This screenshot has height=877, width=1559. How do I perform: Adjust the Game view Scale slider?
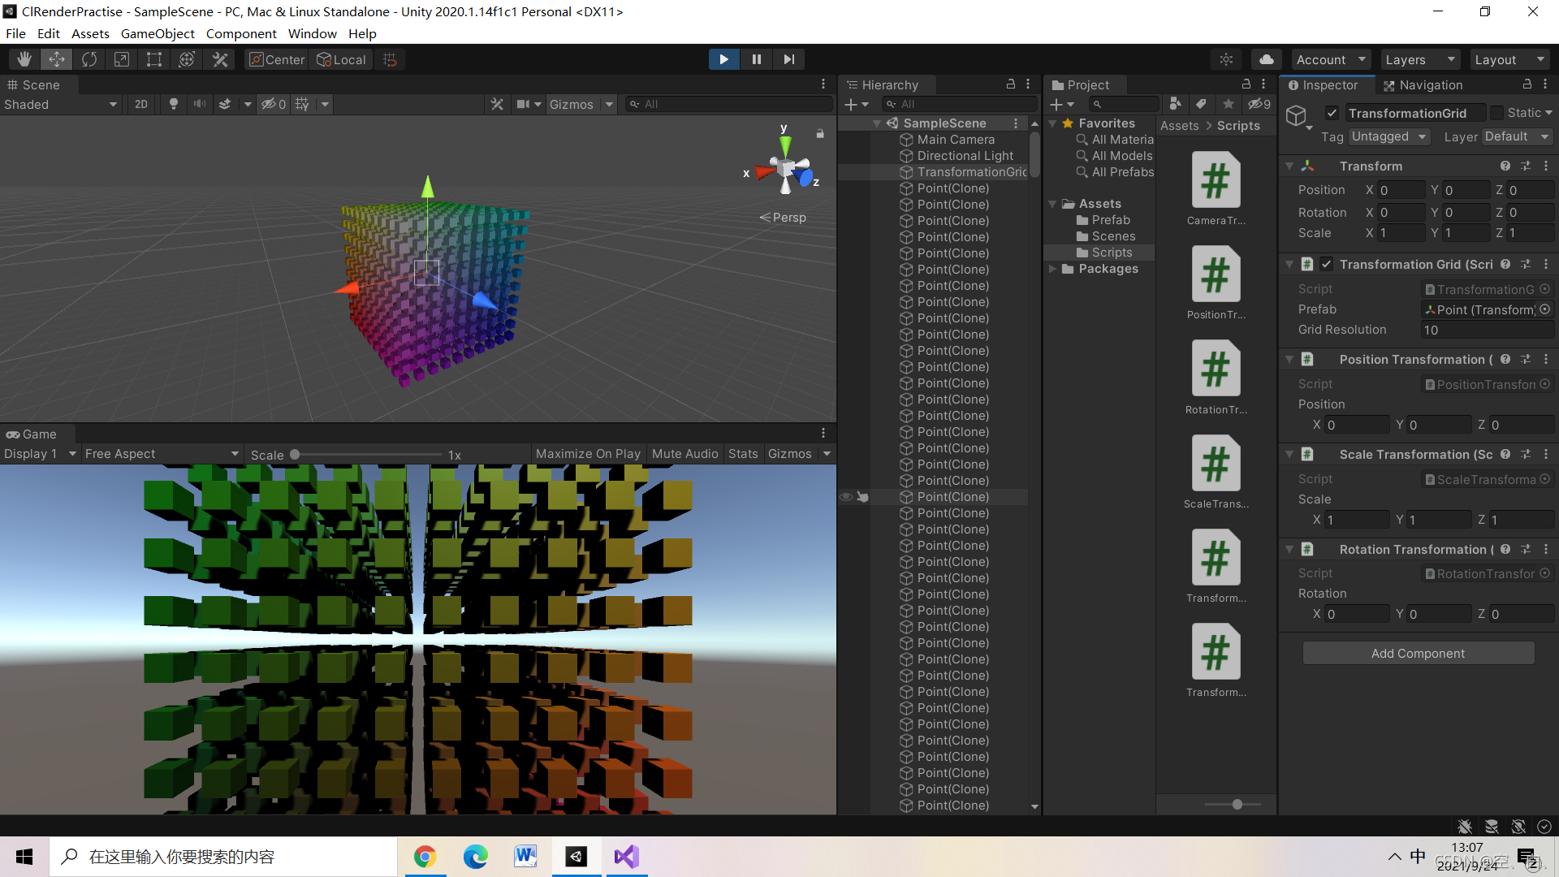pos(296,455)
